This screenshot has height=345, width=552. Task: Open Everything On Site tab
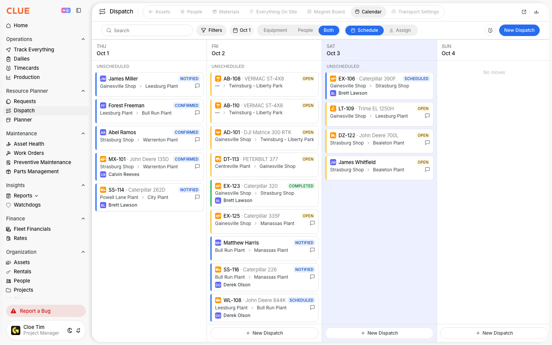[x=273, y=12]
